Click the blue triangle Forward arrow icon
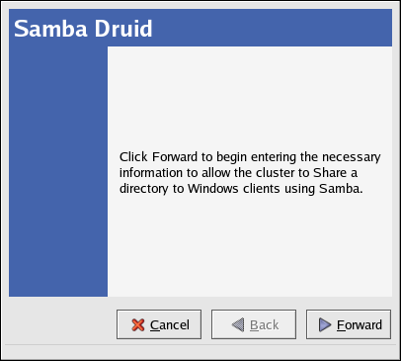This screenshot has height=361, width=401. (x=325, y=324)
